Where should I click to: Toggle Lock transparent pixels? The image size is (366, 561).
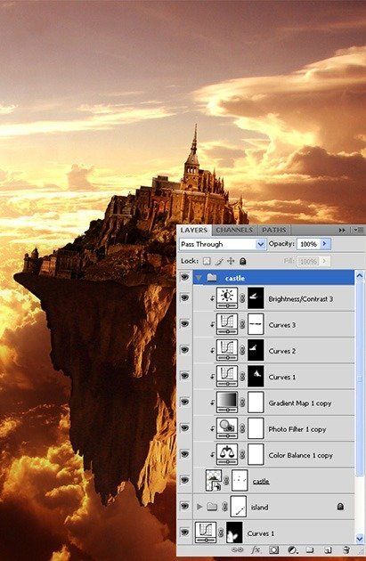point(207,261)
